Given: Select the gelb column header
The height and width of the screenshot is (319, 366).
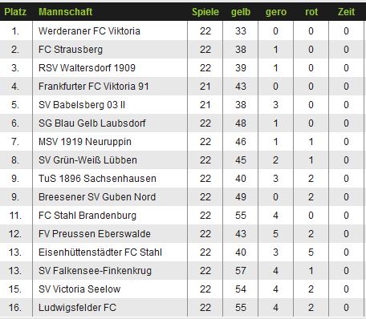Looking at the screenshot, I should 241,12.
